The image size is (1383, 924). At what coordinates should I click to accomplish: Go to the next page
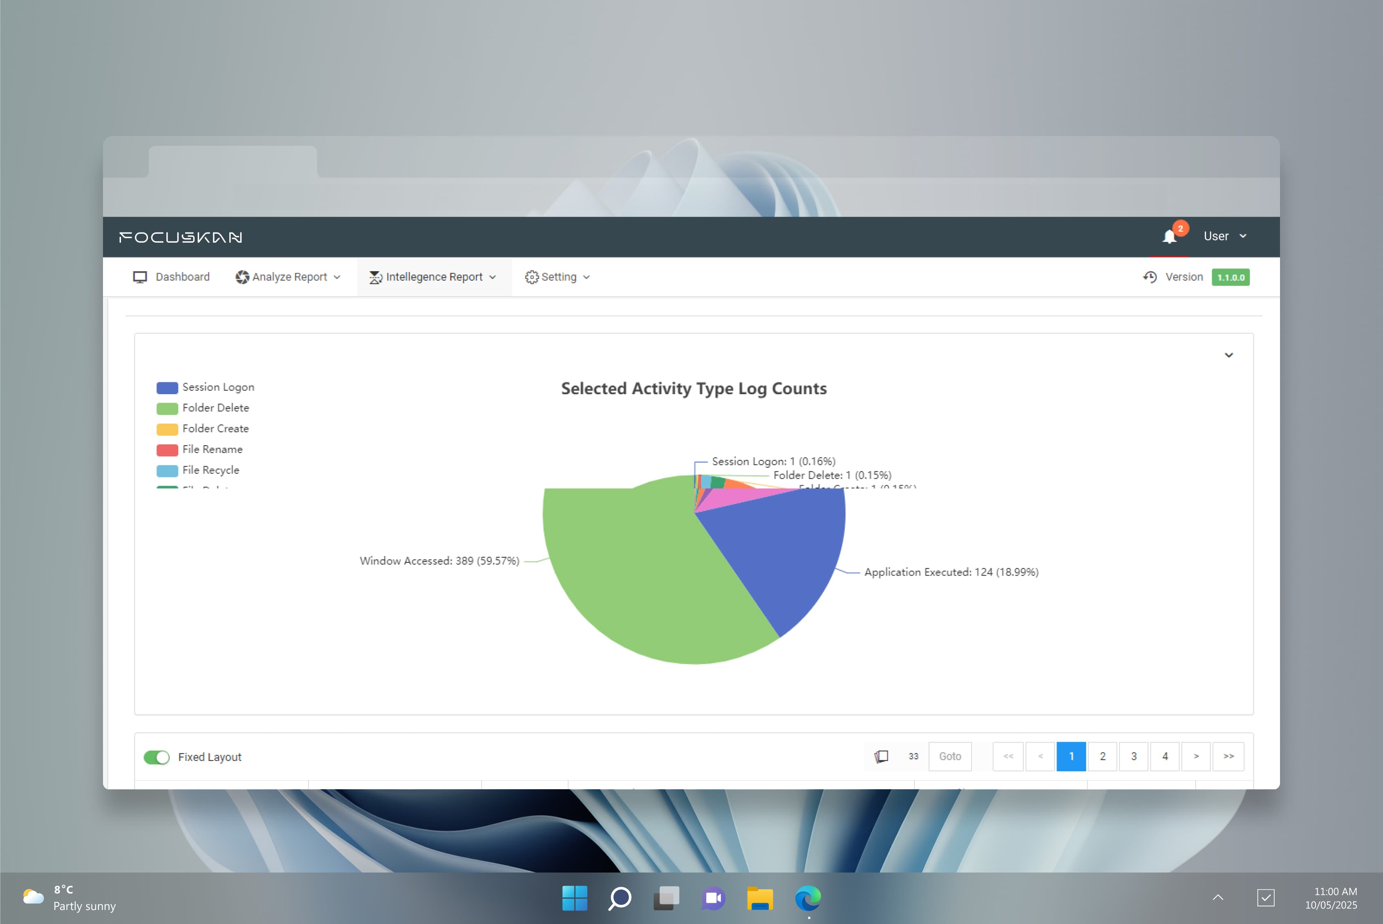pyautogui.click(x=1196, y=756)
